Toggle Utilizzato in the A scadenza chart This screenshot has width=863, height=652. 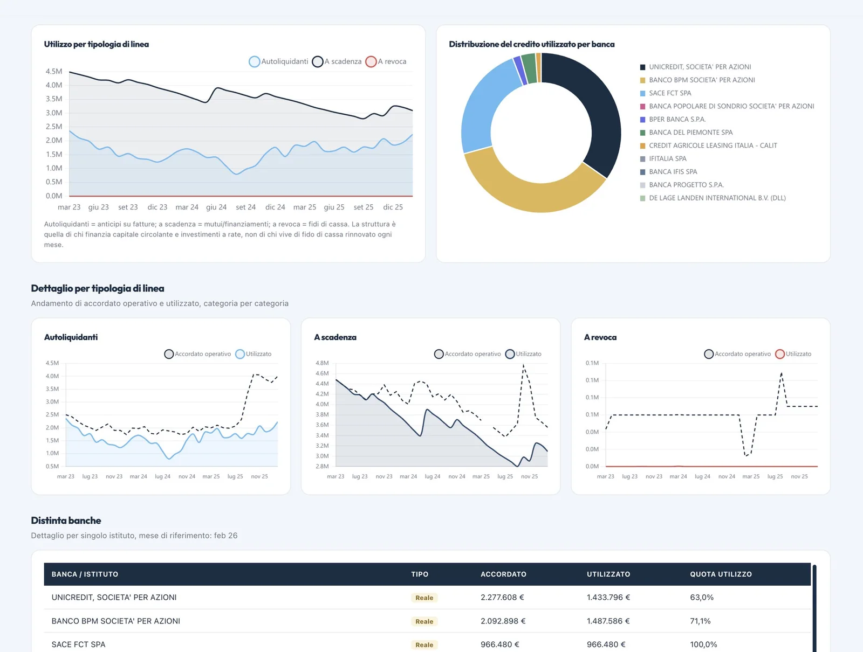coord(523,354)
